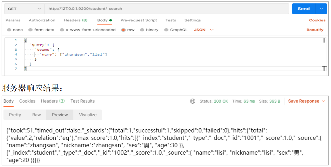Click the green Body indicator dot
The height and width of the screenshot is (167, 331).
[x=111, y=20]
